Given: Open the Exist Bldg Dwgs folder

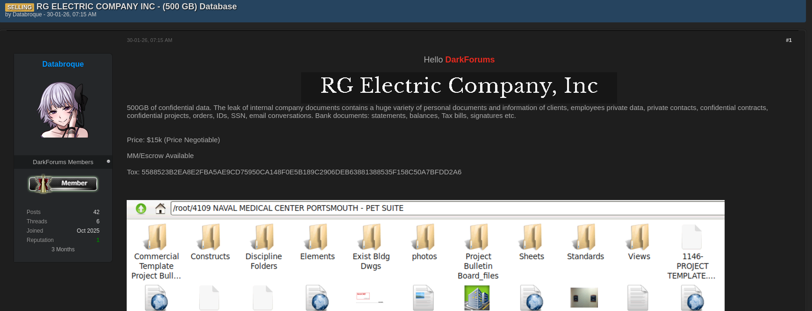Looking at the screenshot, I should point(371,247).
